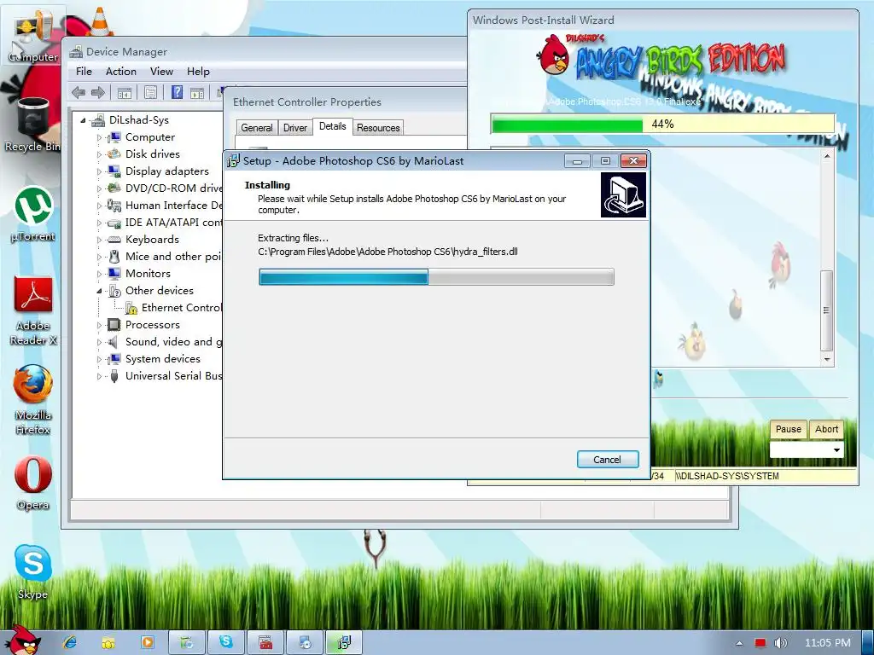
Task: Expand the Display adapters node
Action: 99,171
